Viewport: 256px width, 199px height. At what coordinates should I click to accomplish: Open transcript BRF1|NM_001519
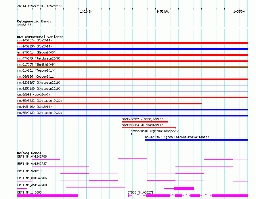[x=29, y=171]
